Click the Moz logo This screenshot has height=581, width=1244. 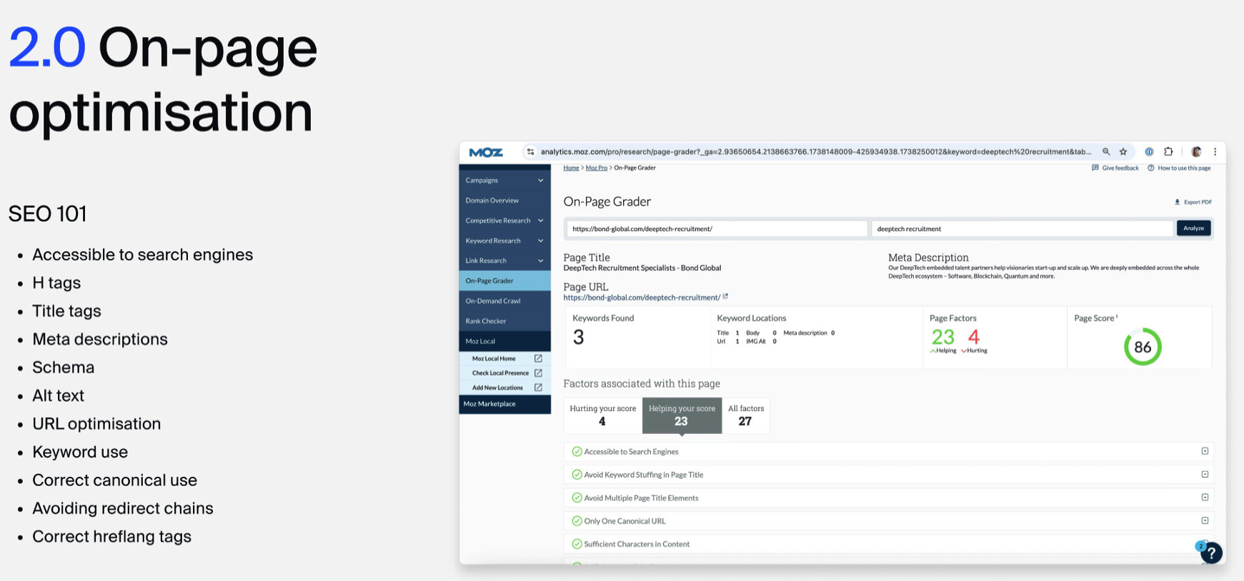point(486,152)
